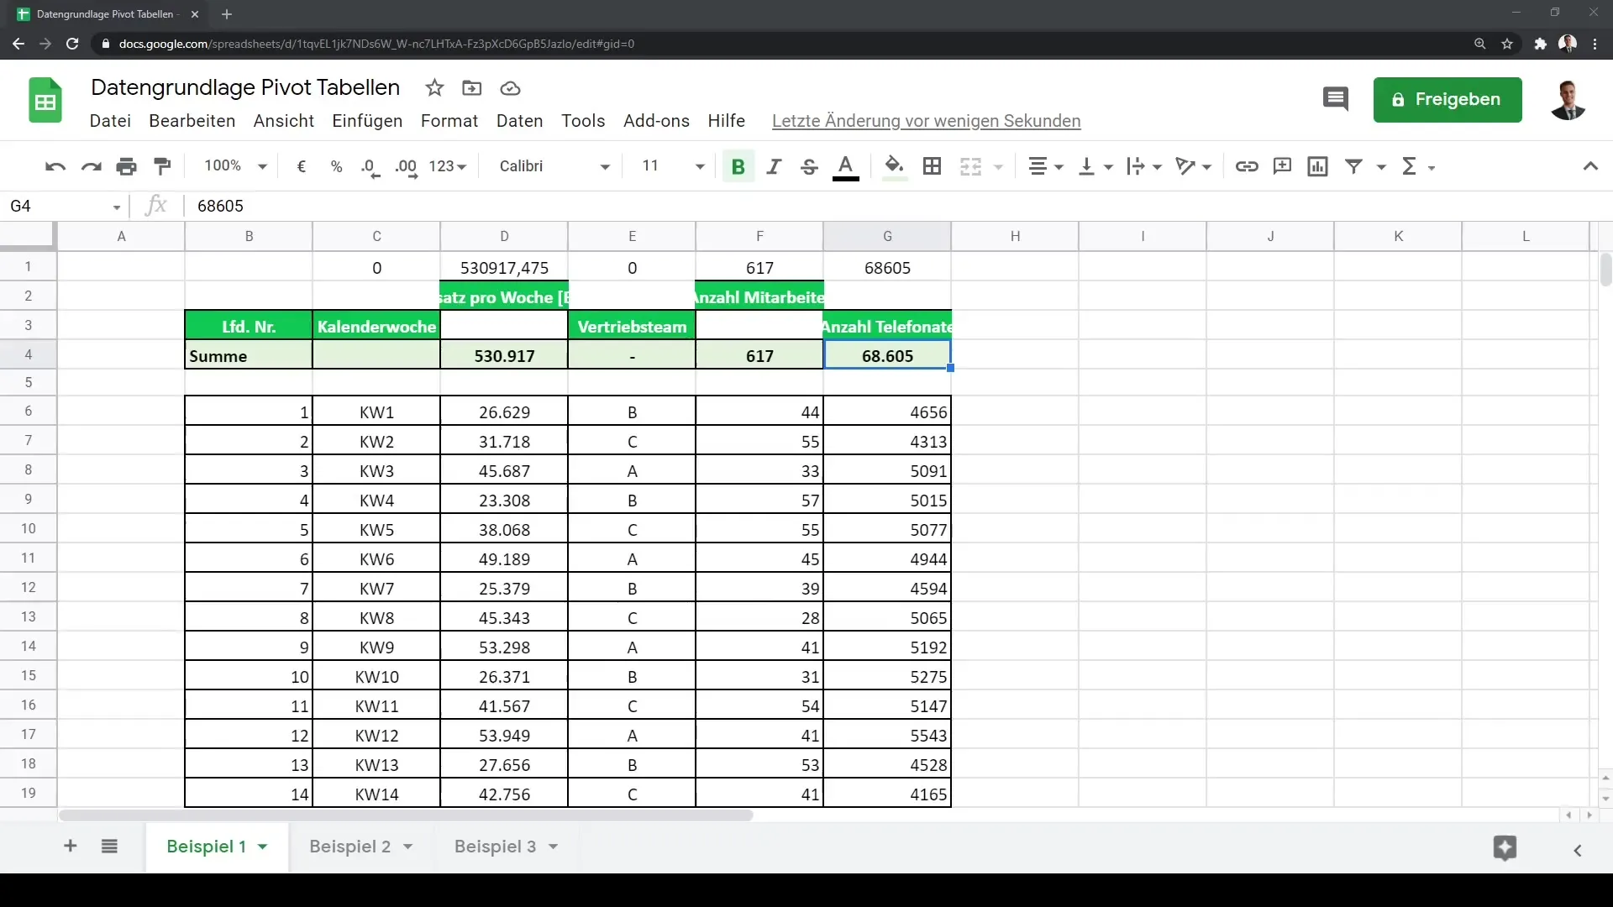
Task: Toggle the filter icon in toolbar
Action: (x=1353, y=166)
